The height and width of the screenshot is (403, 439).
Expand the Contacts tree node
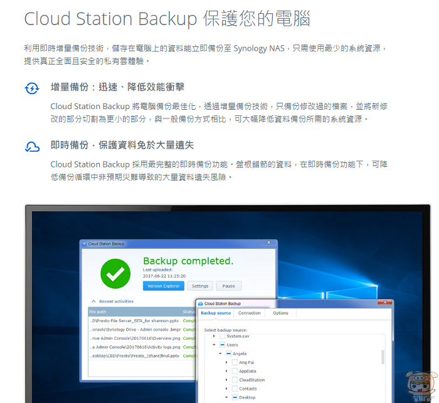[226, 389]
